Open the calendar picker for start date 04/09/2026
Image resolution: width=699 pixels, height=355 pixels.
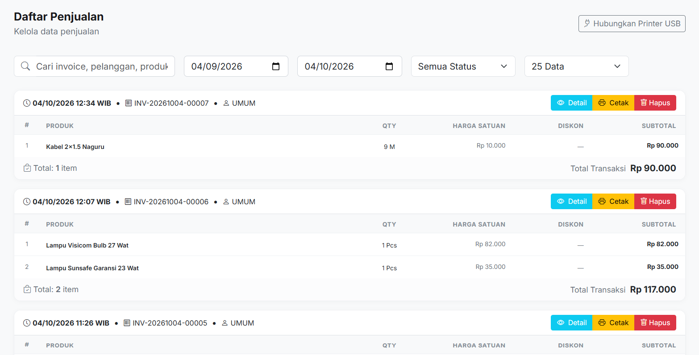(x=276, y=66)
